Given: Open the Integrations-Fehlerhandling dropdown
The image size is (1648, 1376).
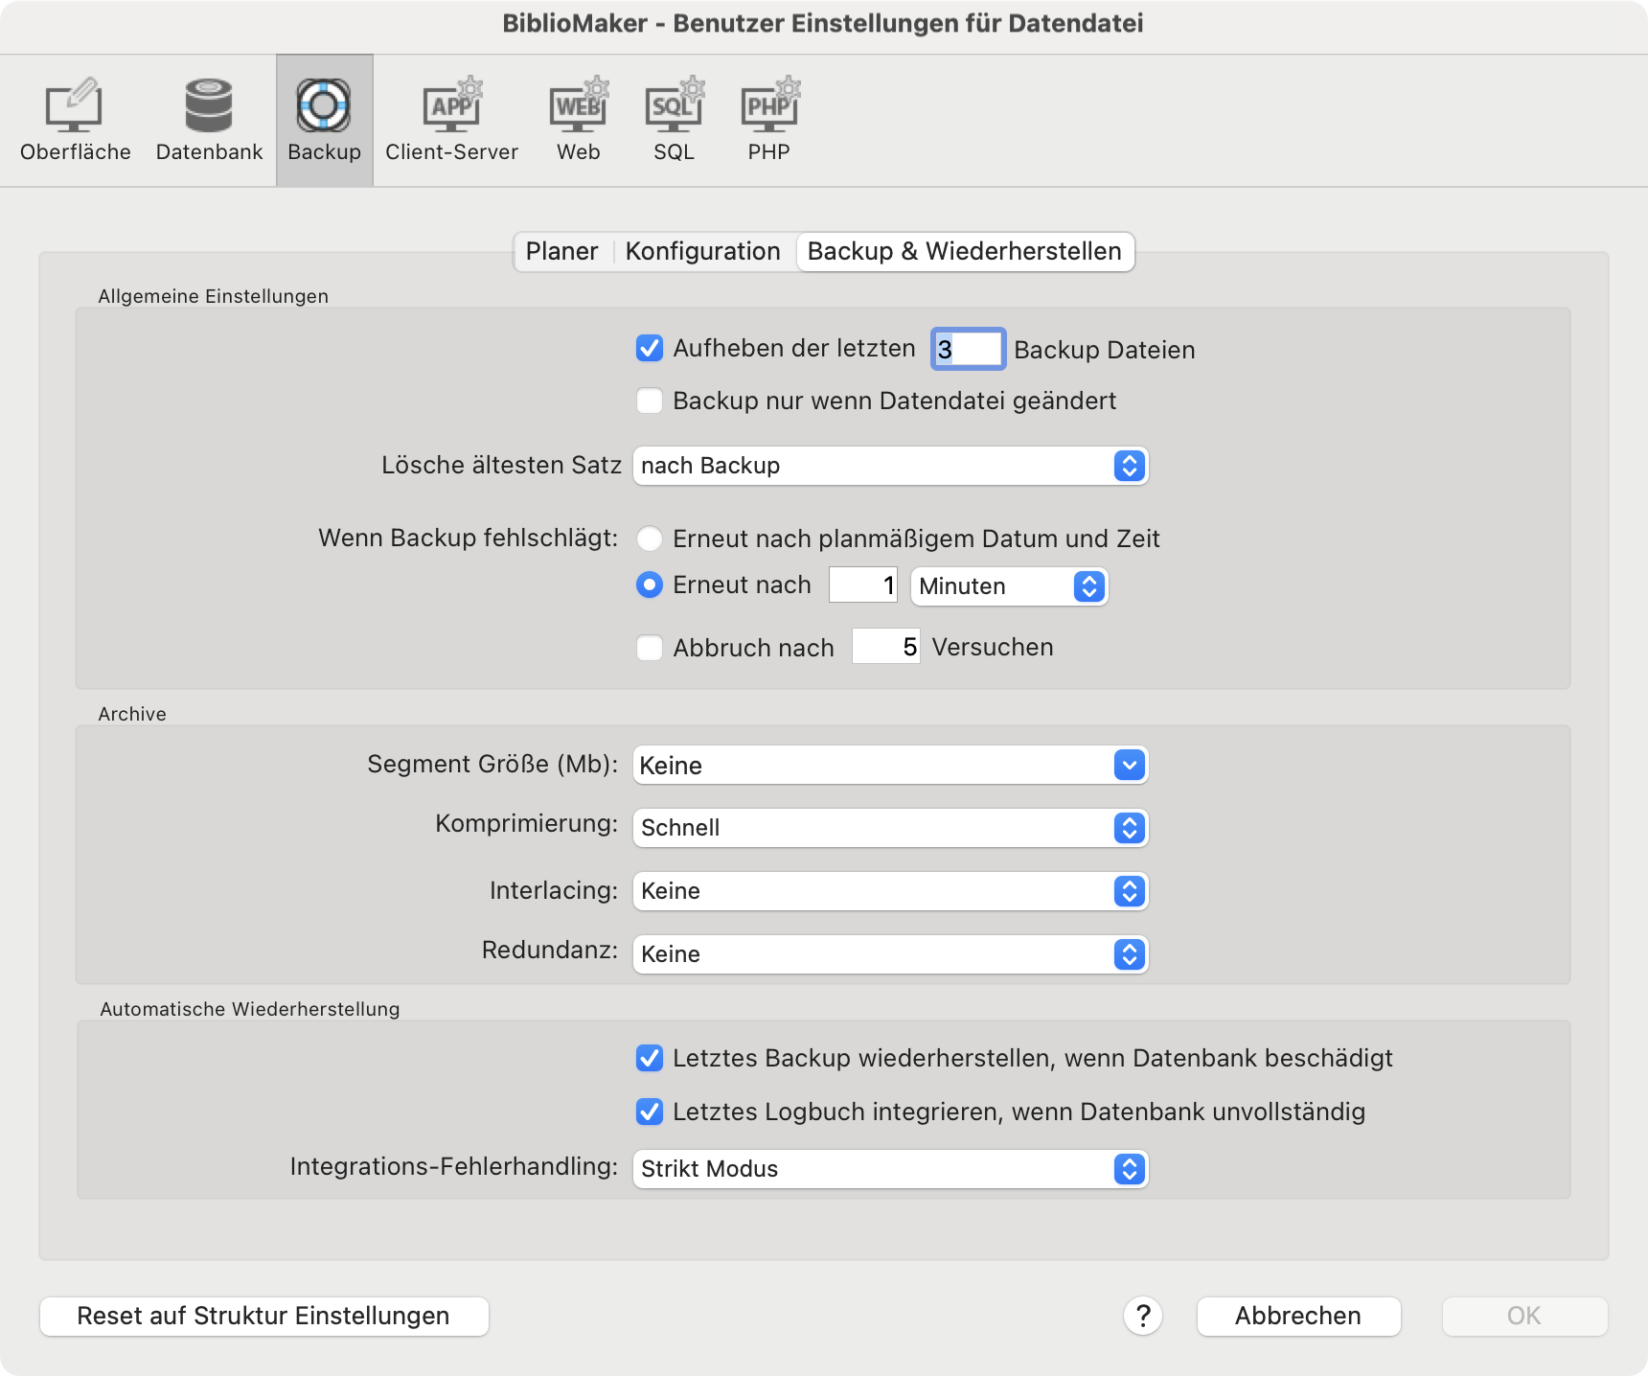Looking at the screenshot, I should point(890,1169).
